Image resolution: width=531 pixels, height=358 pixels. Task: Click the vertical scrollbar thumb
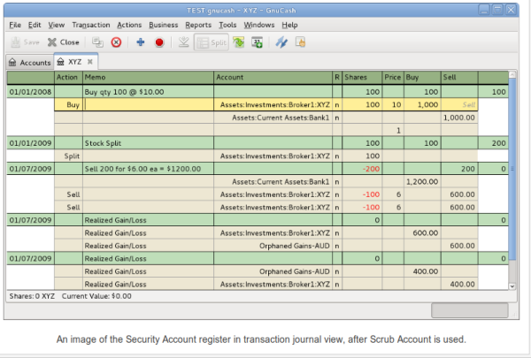512,169
